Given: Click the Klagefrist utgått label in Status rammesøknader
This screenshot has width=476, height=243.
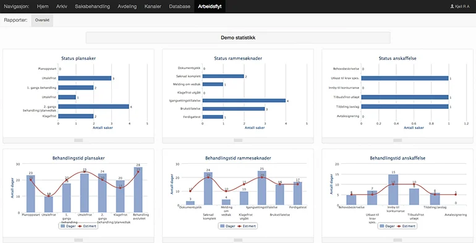Looking at the screenshot, I should click(189, 93).
